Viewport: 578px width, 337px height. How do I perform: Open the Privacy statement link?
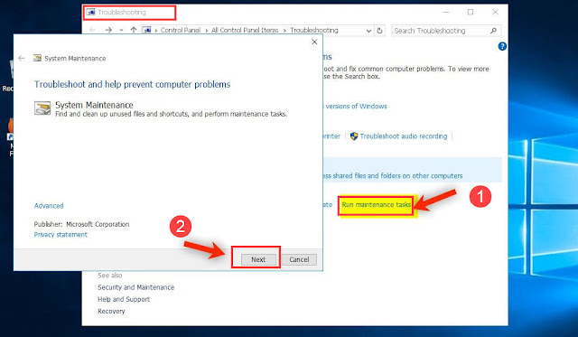61,235
